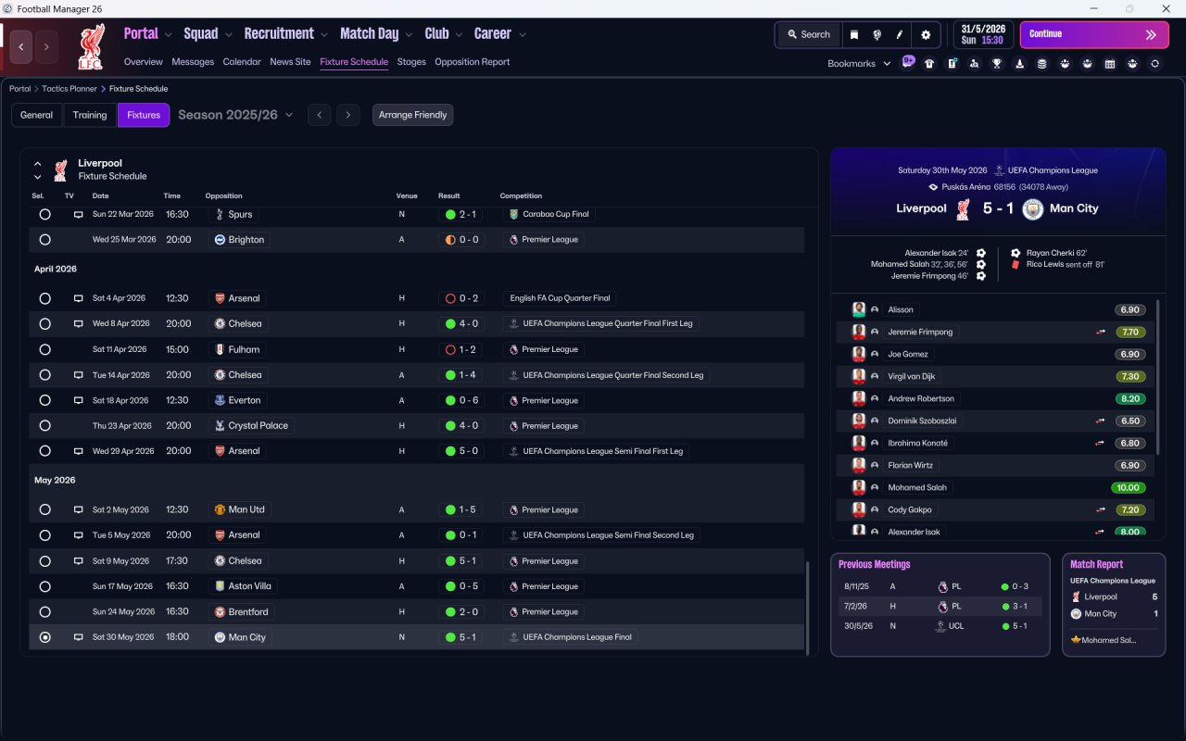Screen dimensions: 1186x741
Task: Switch to the General tab
Action: coord(37,115)
